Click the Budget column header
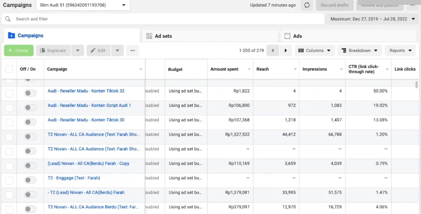Viewport: 421px width, 214px height. click(x=175, y=69)
